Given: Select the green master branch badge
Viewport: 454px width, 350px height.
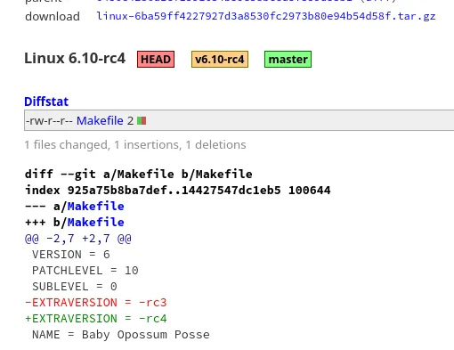Looking at the screenshot, I should coord(288,59).
